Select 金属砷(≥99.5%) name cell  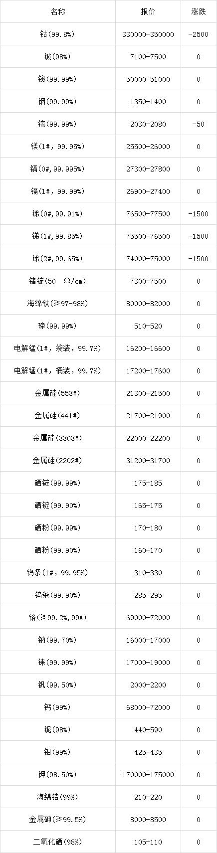[58, 820]
